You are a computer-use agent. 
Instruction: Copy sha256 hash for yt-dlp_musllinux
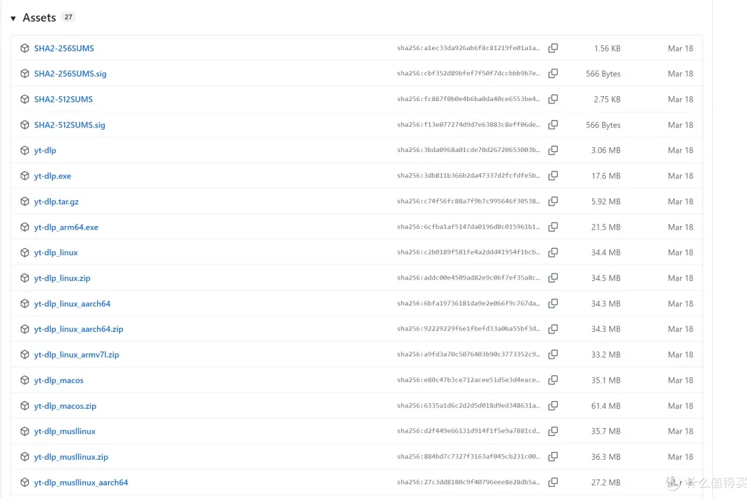(x=553, y=431)
